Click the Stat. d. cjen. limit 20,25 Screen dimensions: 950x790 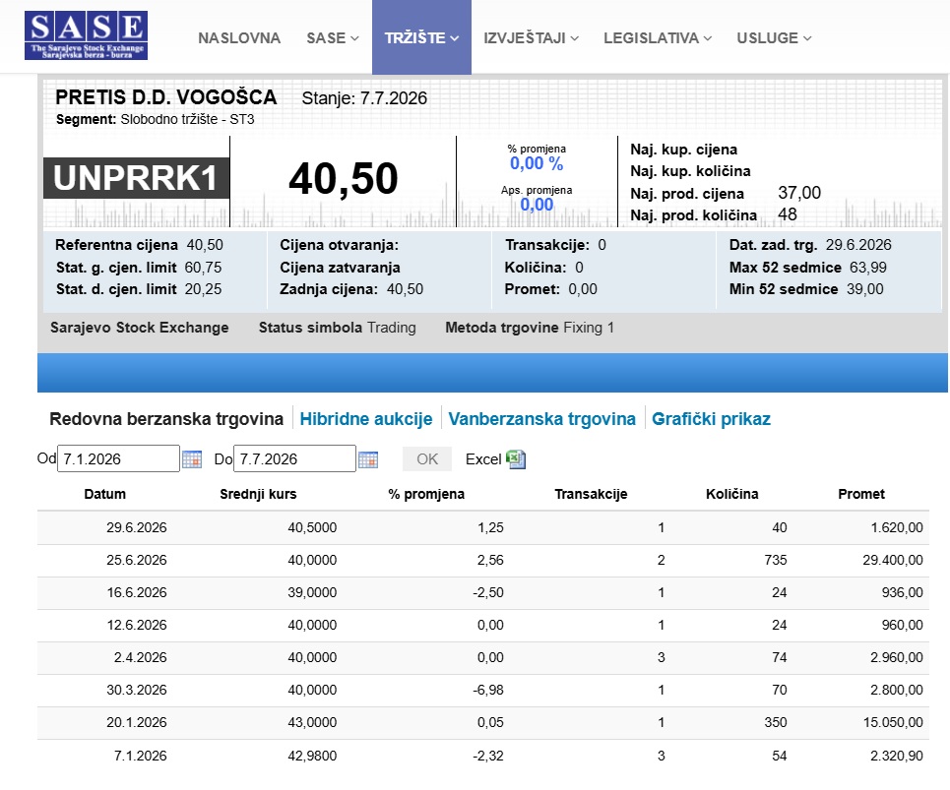pyautogui.click(x=139, y=289)
